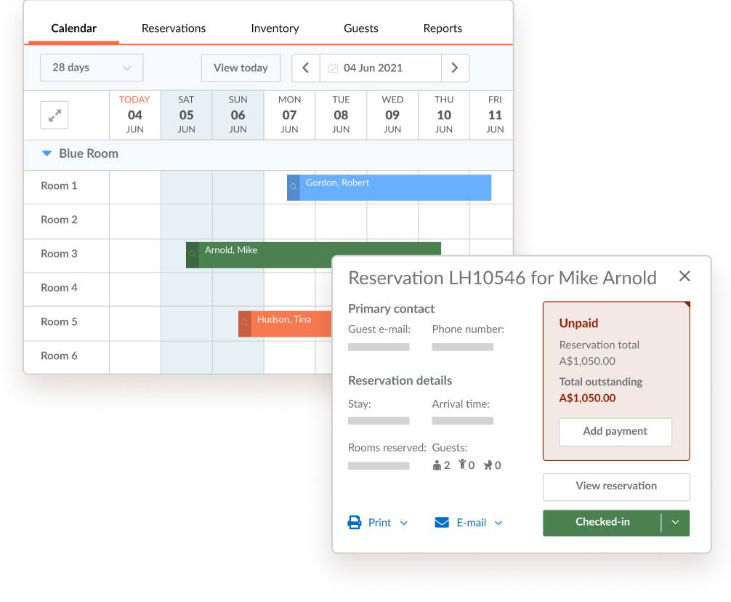
Task: Click the magnifier icon on Gordon, Robert booking
Action: pos(294,188)
